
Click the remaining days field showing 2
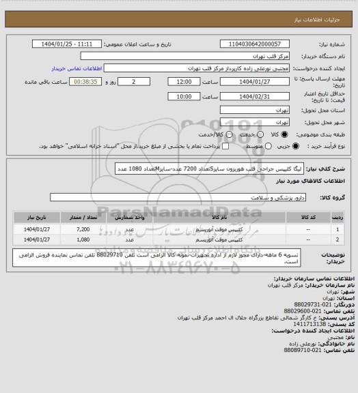click(x=134, y=82)
